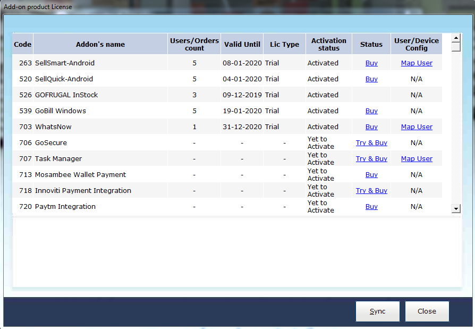
Task: Open Map User for WhatsNow
Action: click(417, 127)
